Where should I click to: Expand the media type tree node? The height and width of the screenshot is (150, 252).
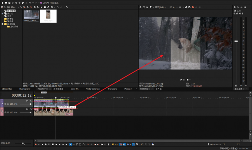(2, 14)
